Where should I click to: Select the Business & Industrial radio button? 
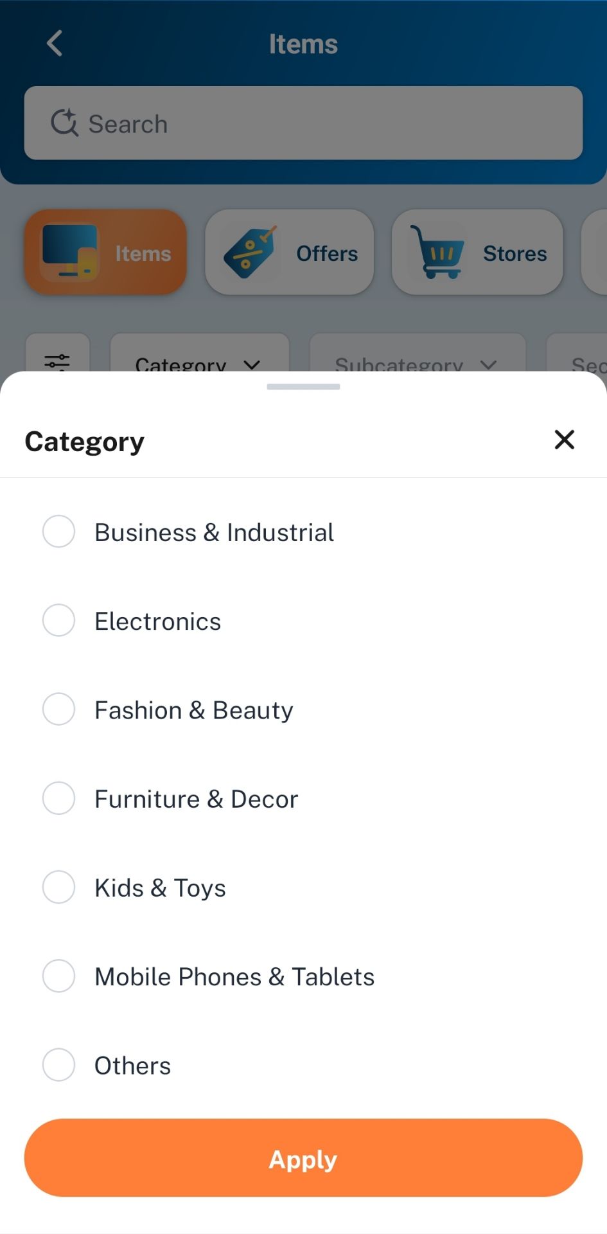click(x=58, y=532)
